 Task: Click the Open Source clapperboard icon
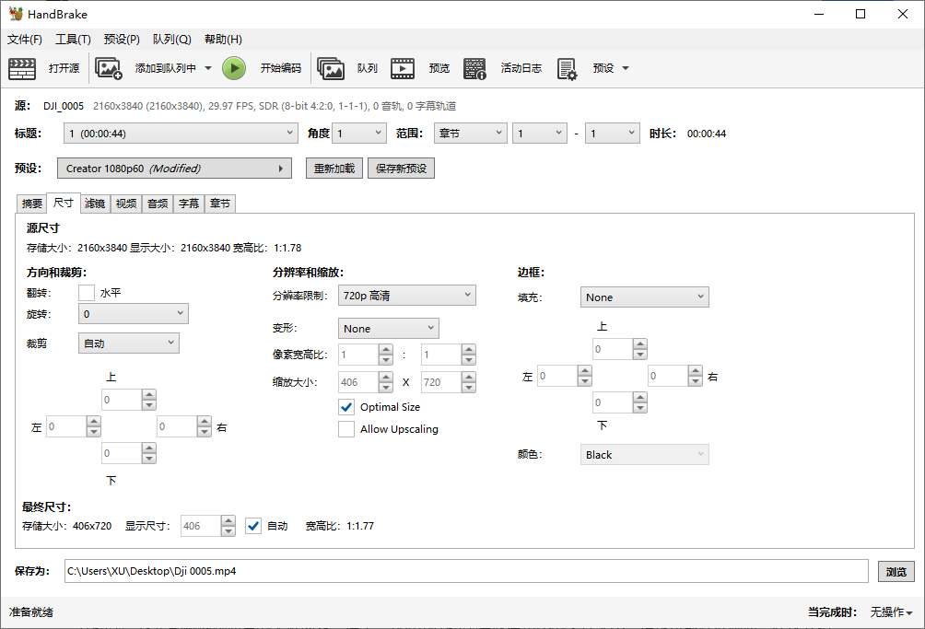[x=22, y=68]
